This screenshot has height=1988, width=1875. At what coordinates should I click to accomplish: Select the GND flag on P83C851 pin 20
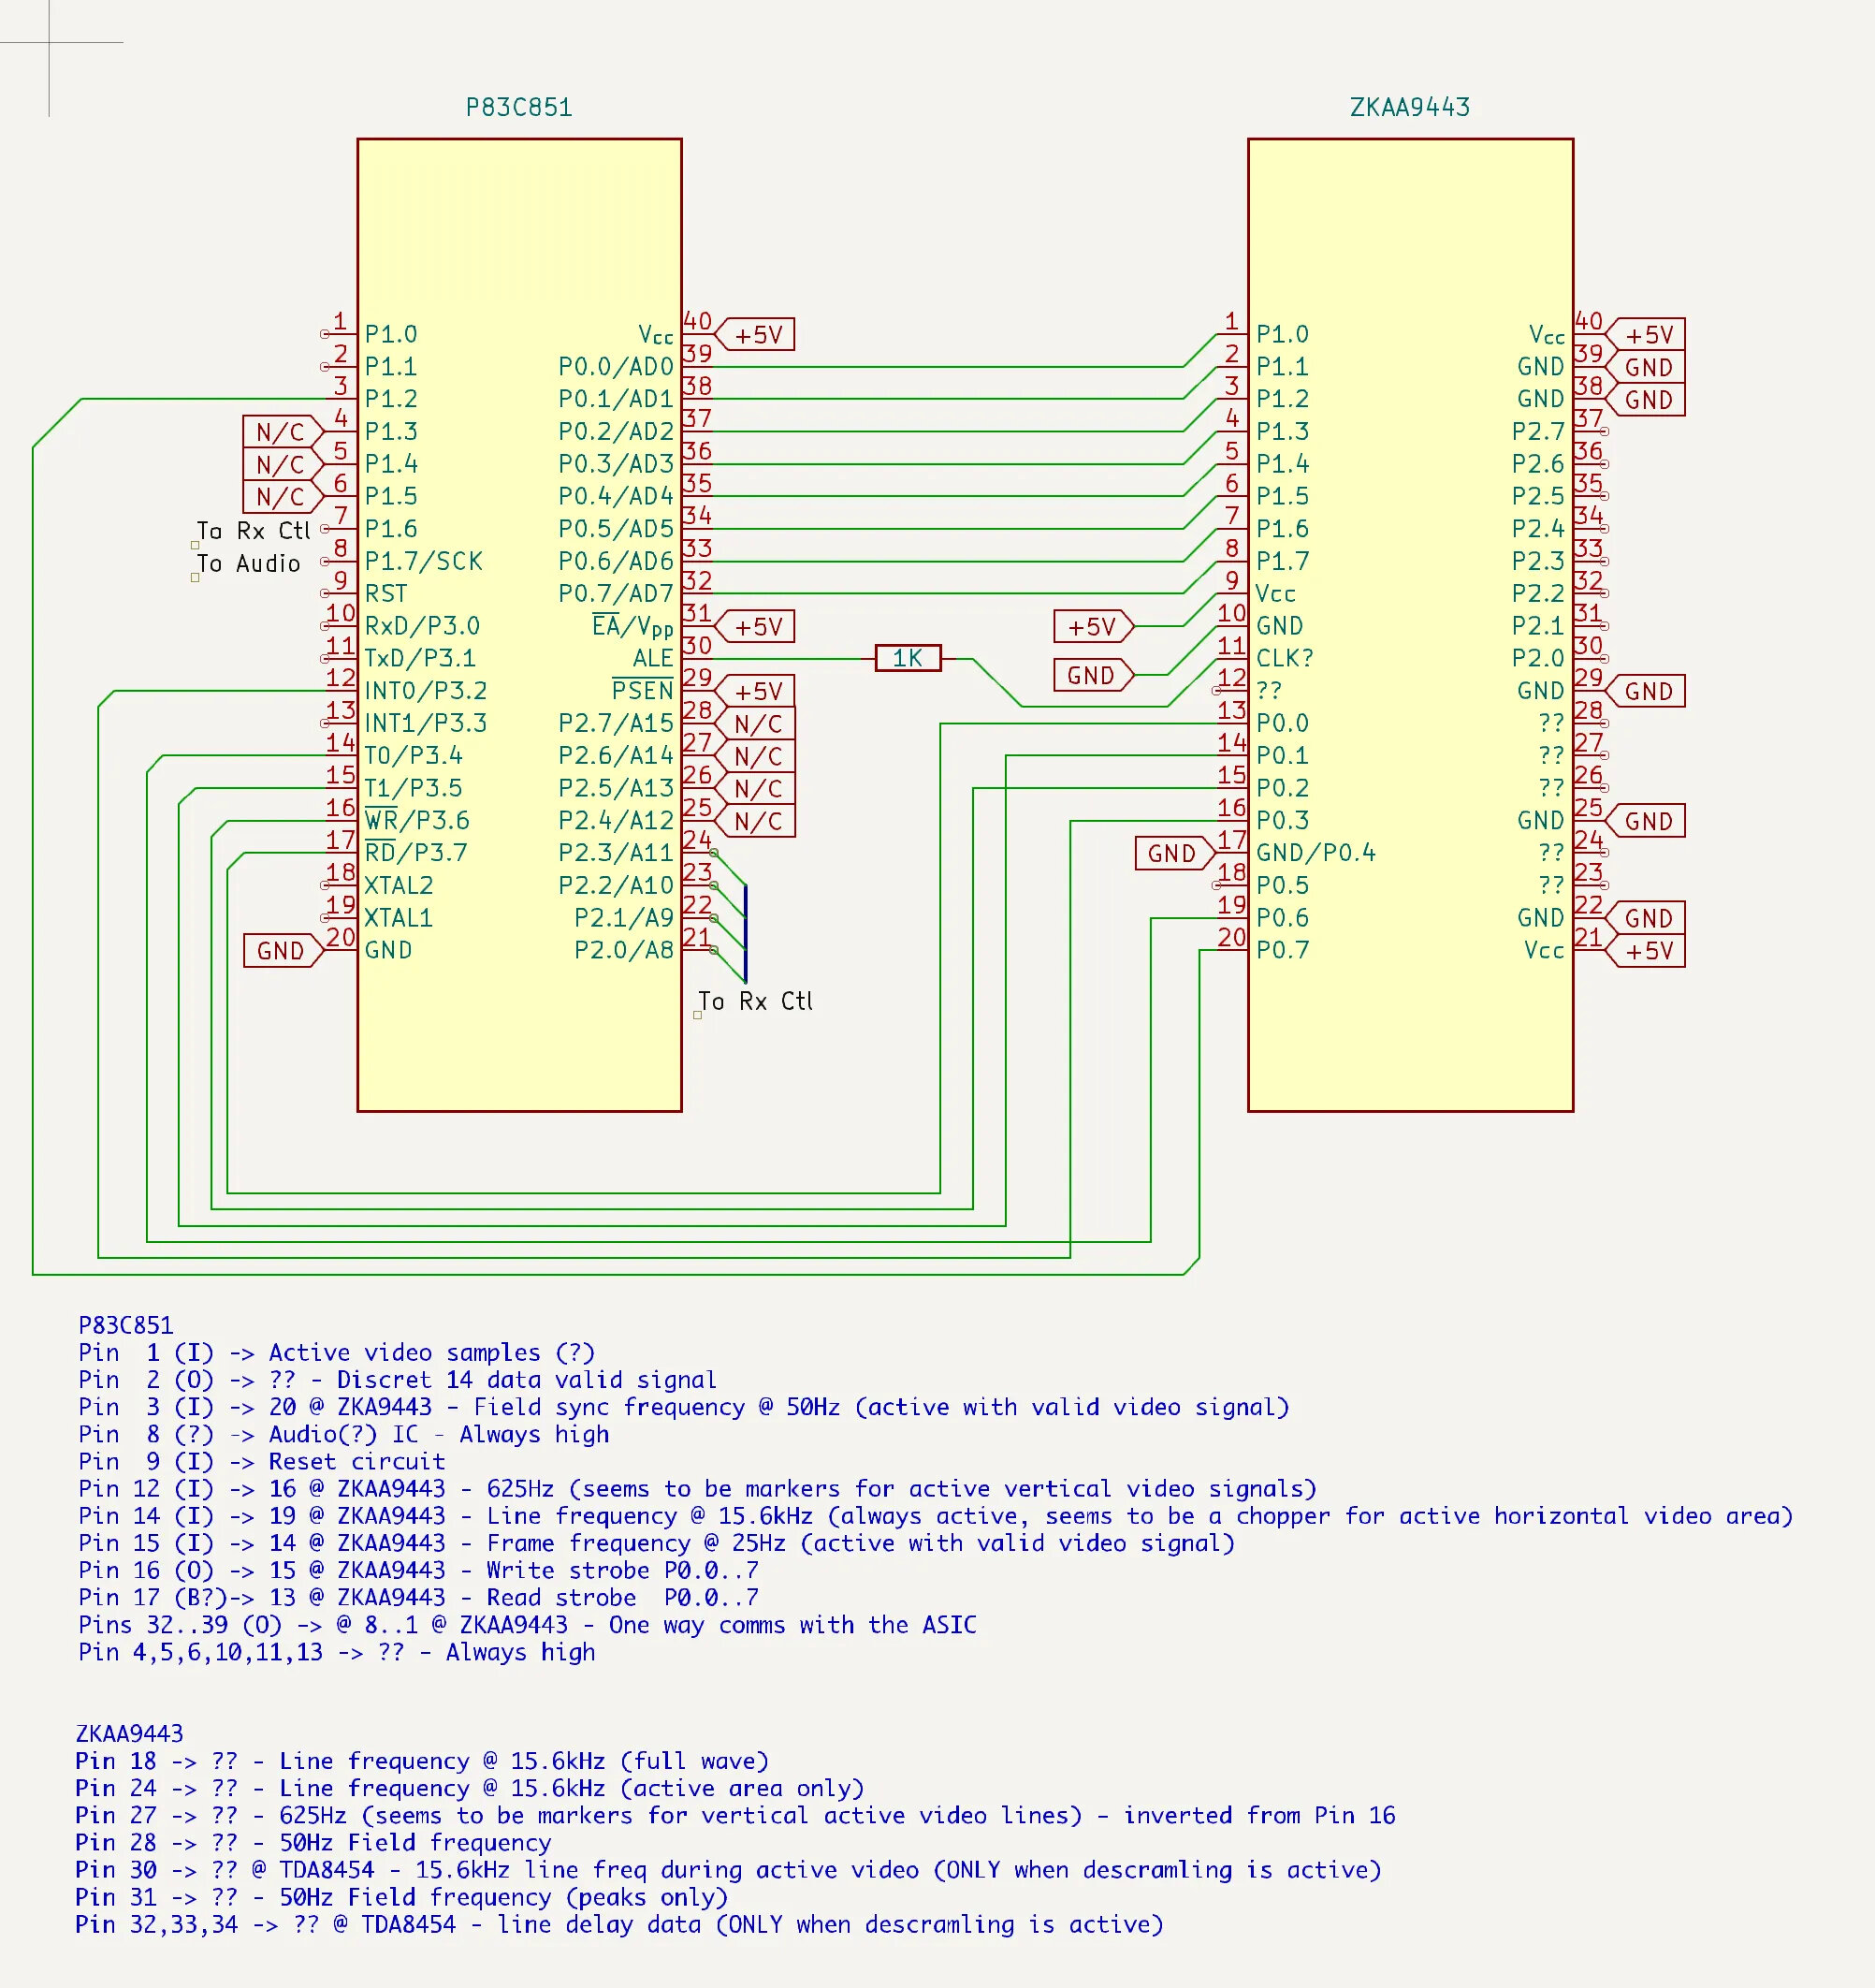(x=281, y=951)
